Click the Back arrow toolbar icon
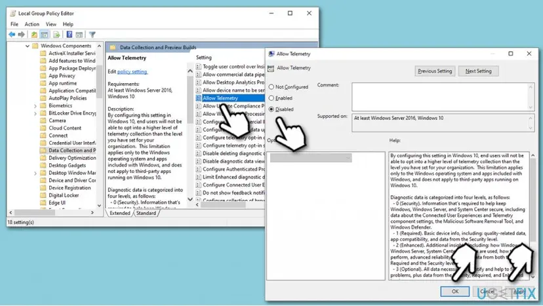Image resolution: width=543 pixels, height=306 pixels. pos(12,35)
